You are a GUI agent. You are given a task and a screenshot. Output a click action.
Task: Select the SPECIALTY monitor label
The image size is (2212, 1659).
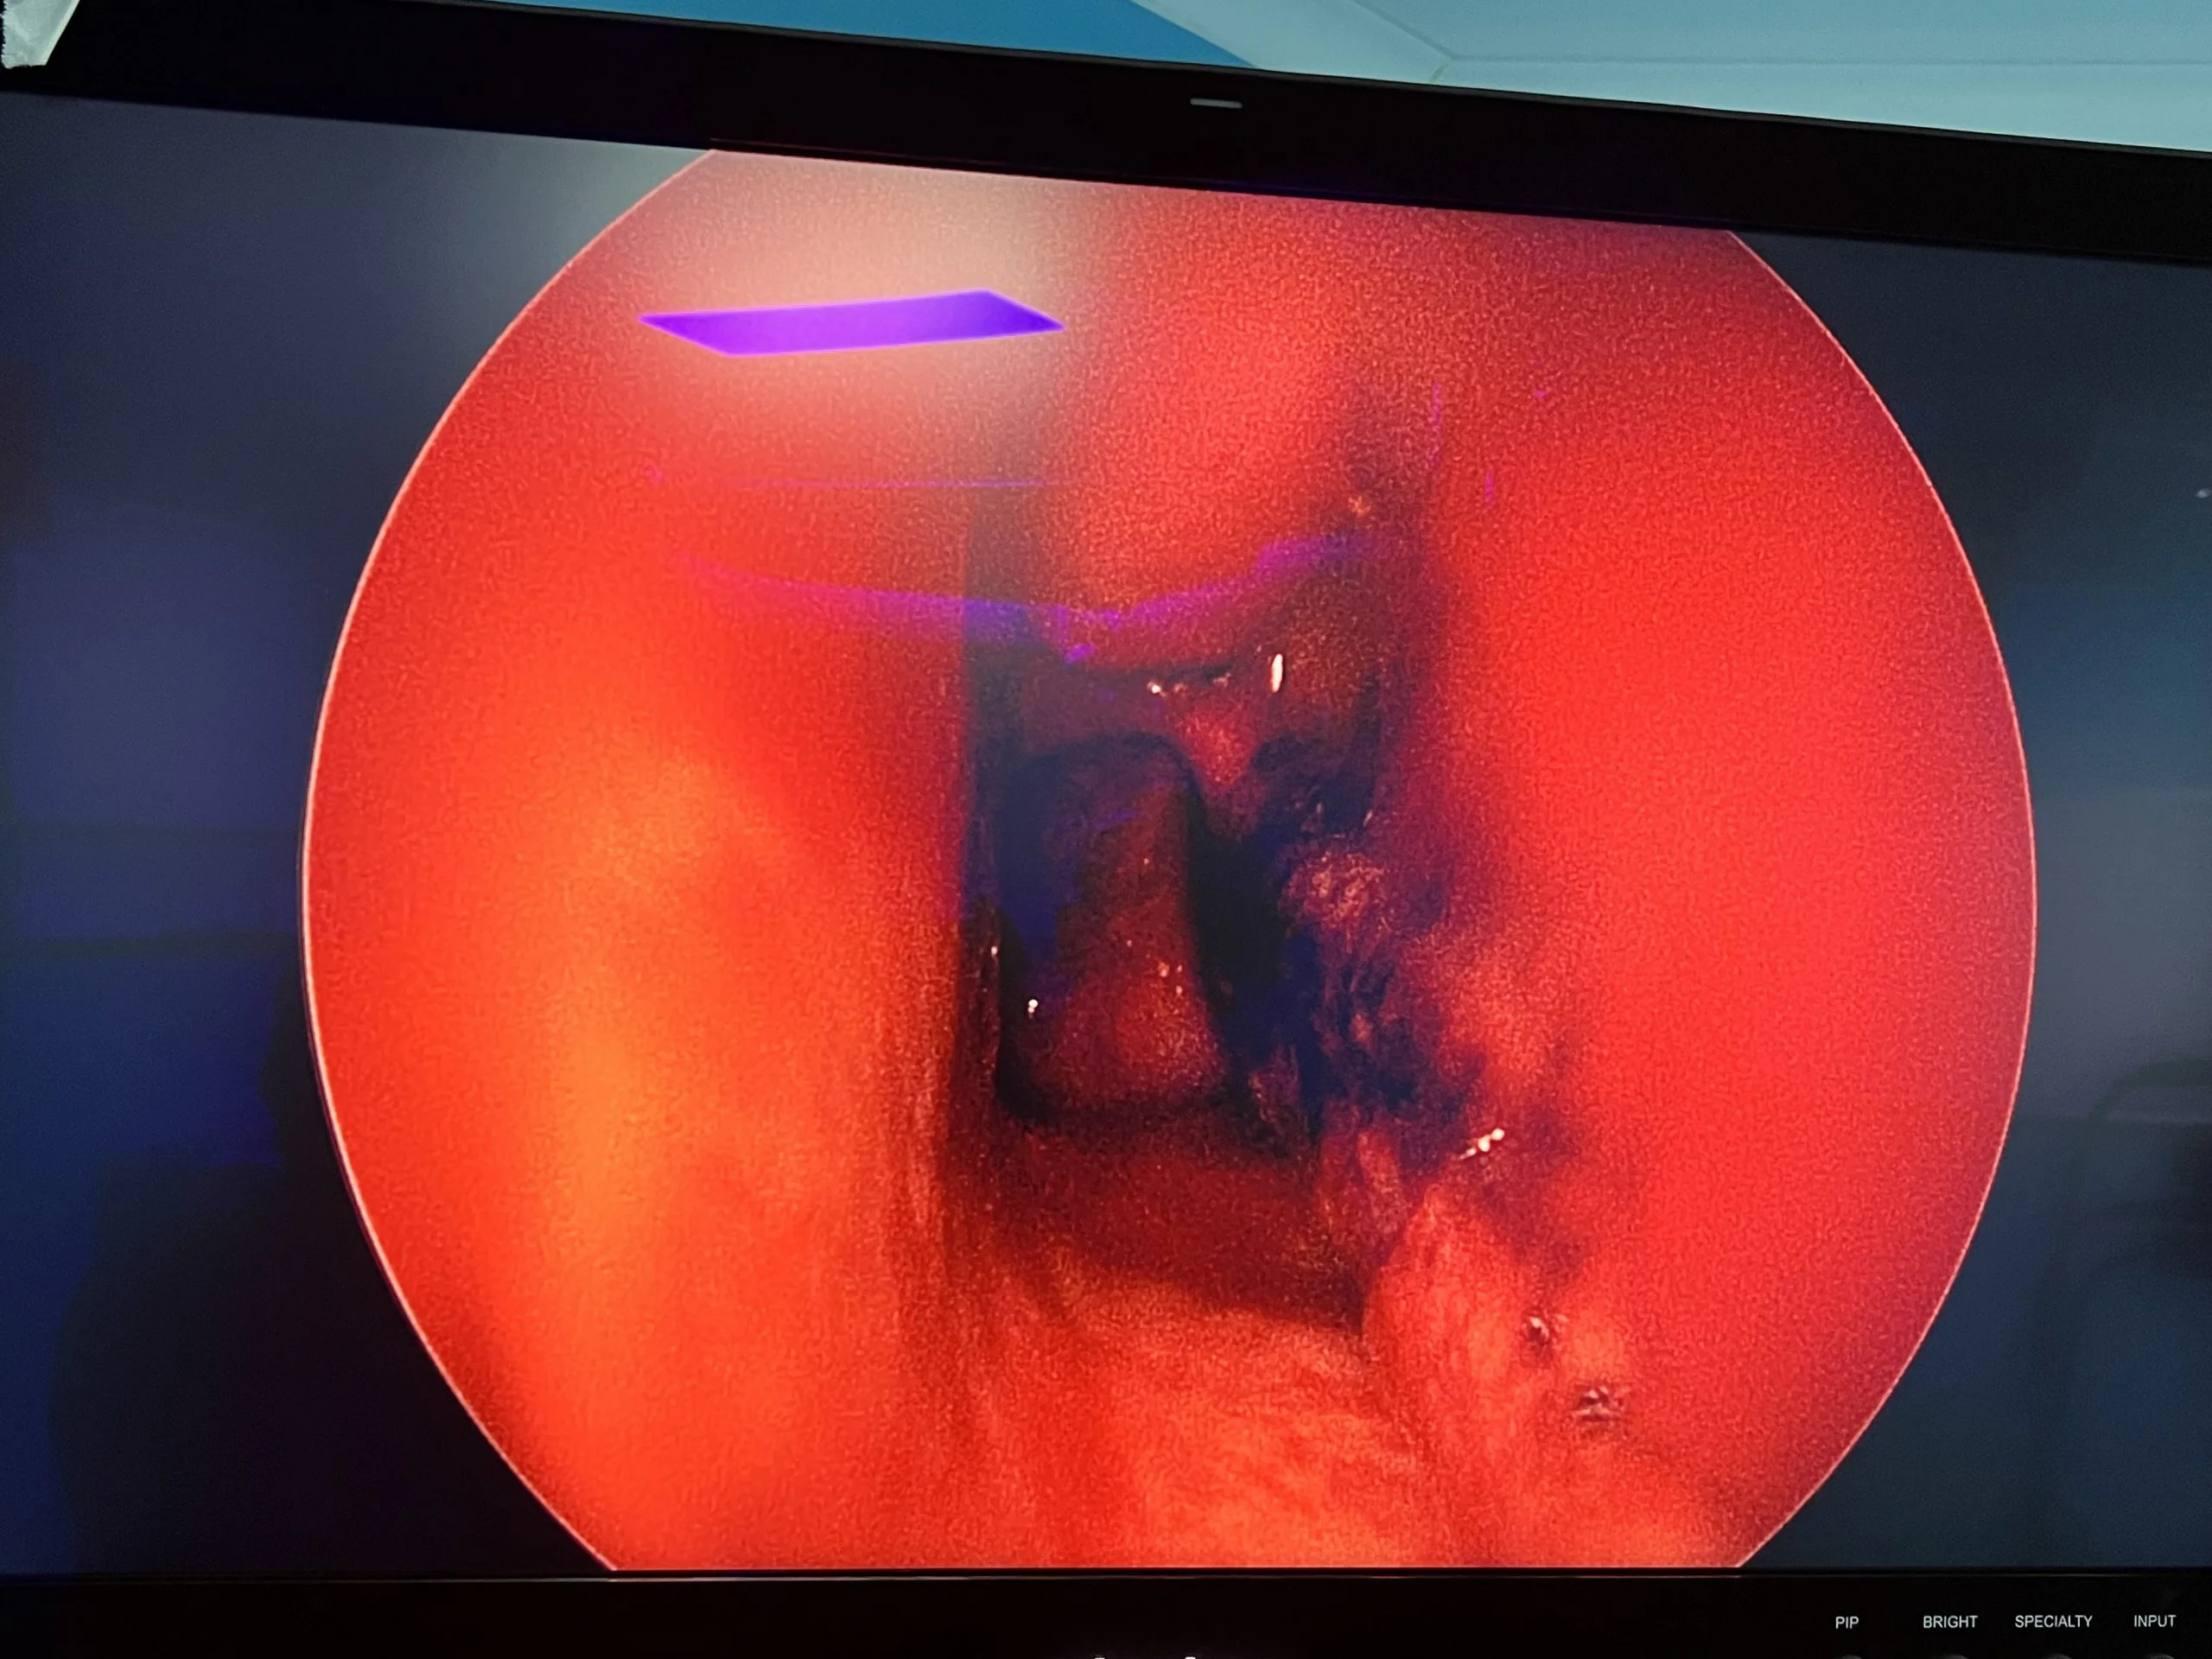tap(2053, 1620)
